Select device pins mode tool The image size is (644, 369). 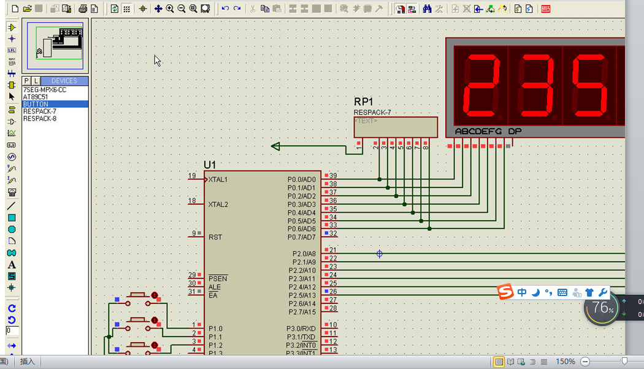(12, 122)
